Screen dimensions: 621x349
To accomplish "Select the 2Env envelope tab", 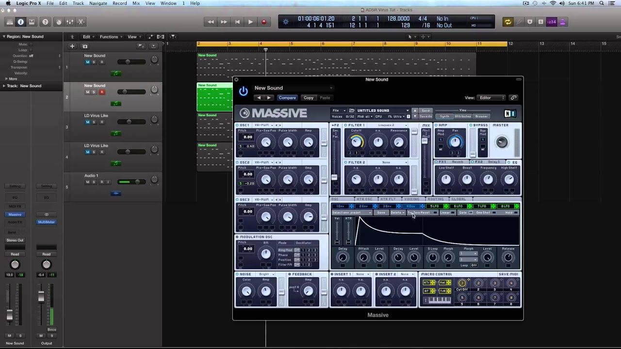I will (x=363, y=206).
